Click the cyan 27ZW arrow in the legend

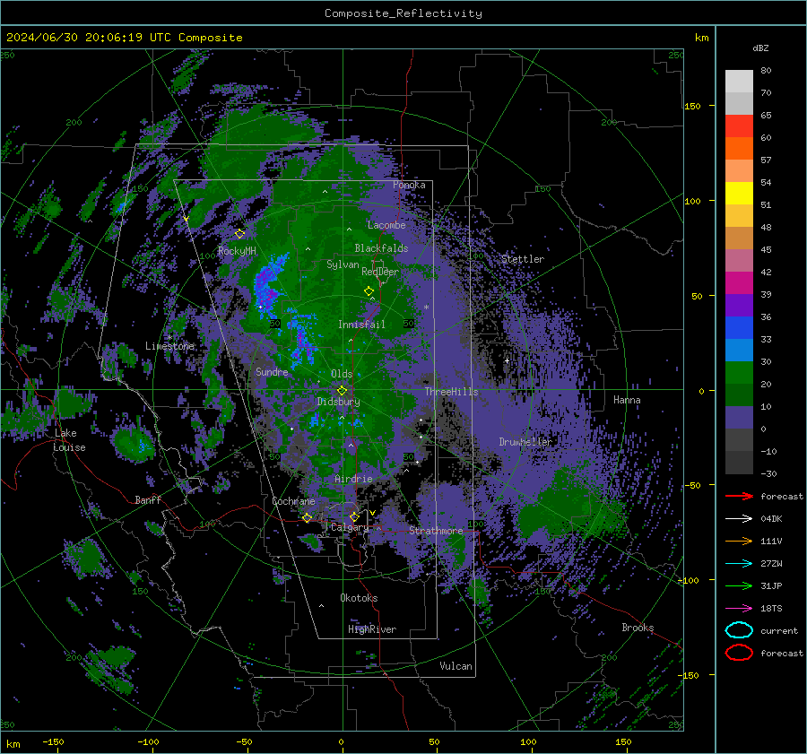pyautogui.click(x=739, y=564)
